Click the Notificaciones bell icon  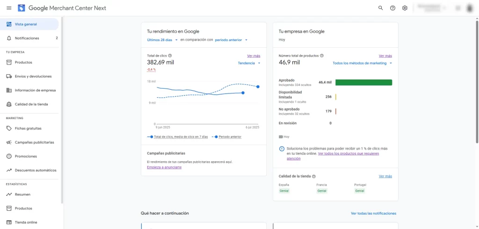tap(9, 38)
